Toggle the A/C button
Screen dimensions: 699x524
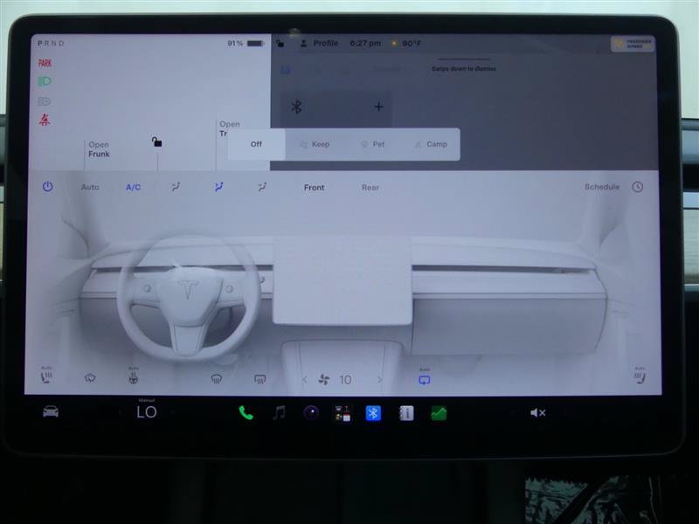tap(134, 187)
